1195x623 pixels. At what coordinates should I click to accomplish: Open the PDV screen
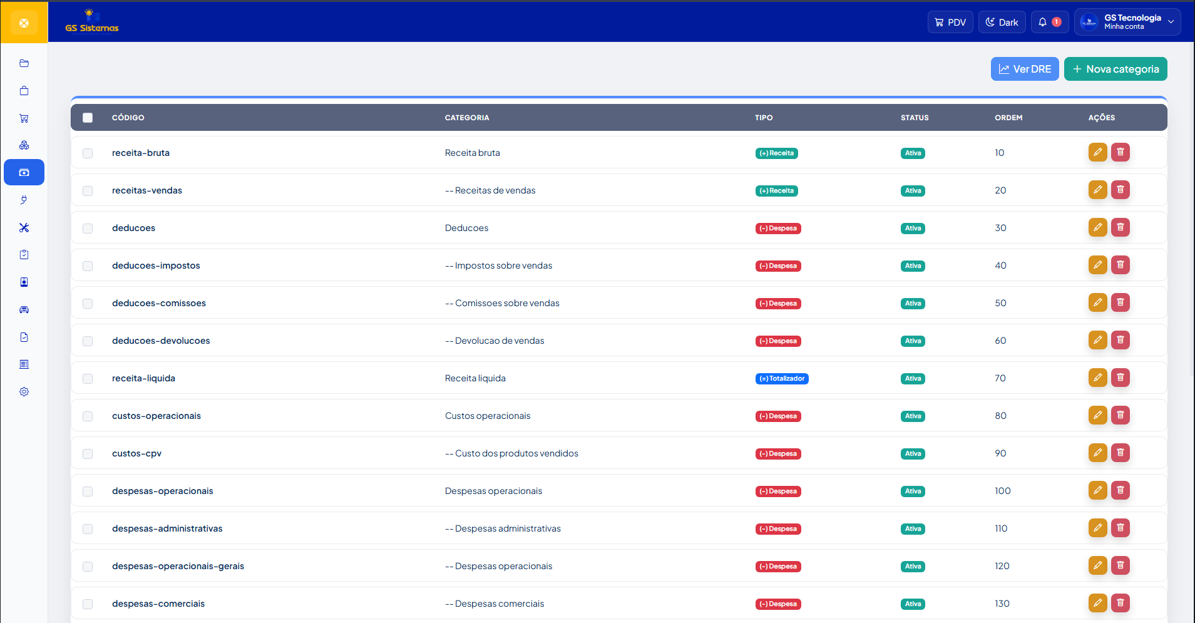[950, 22]
